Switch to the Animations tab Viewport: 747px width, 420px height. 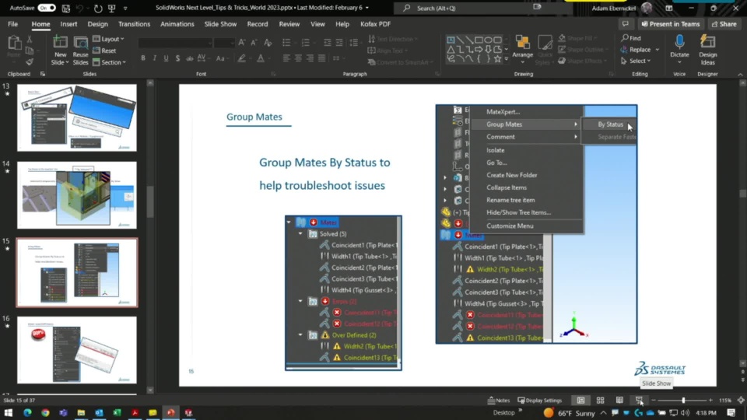177,24
